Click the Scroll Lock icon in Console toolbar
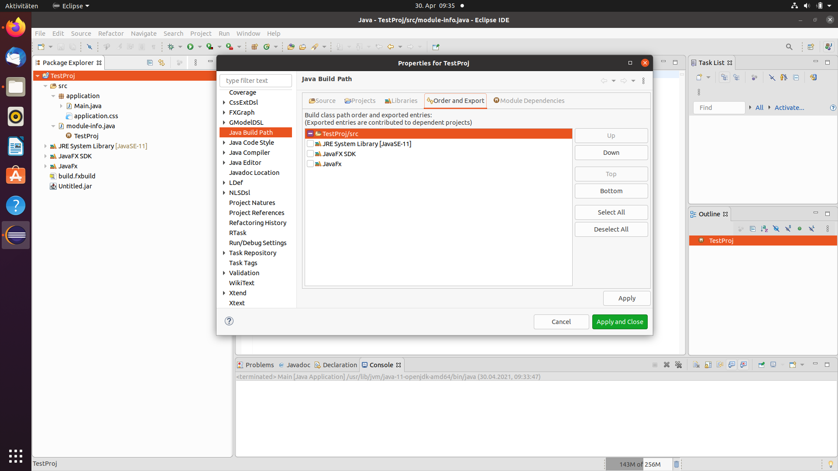838x471 pixels. pos(708,365)
